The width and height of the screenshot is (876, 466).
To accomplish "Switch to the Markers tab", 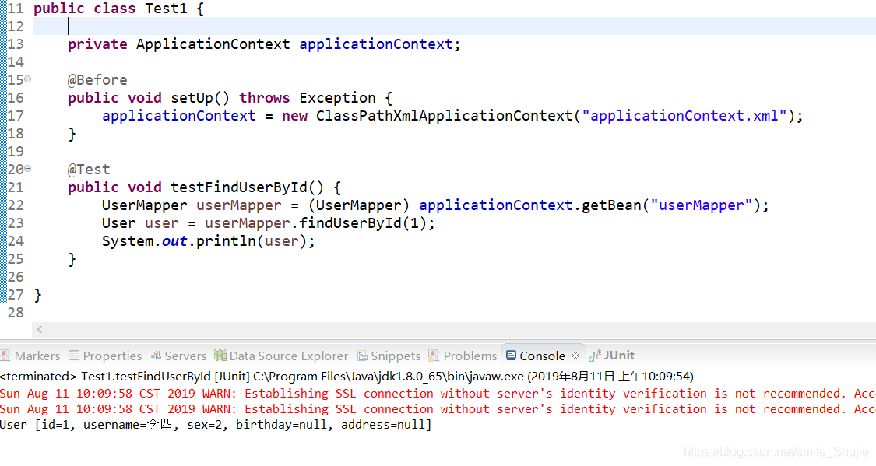I will coord(30,356).
